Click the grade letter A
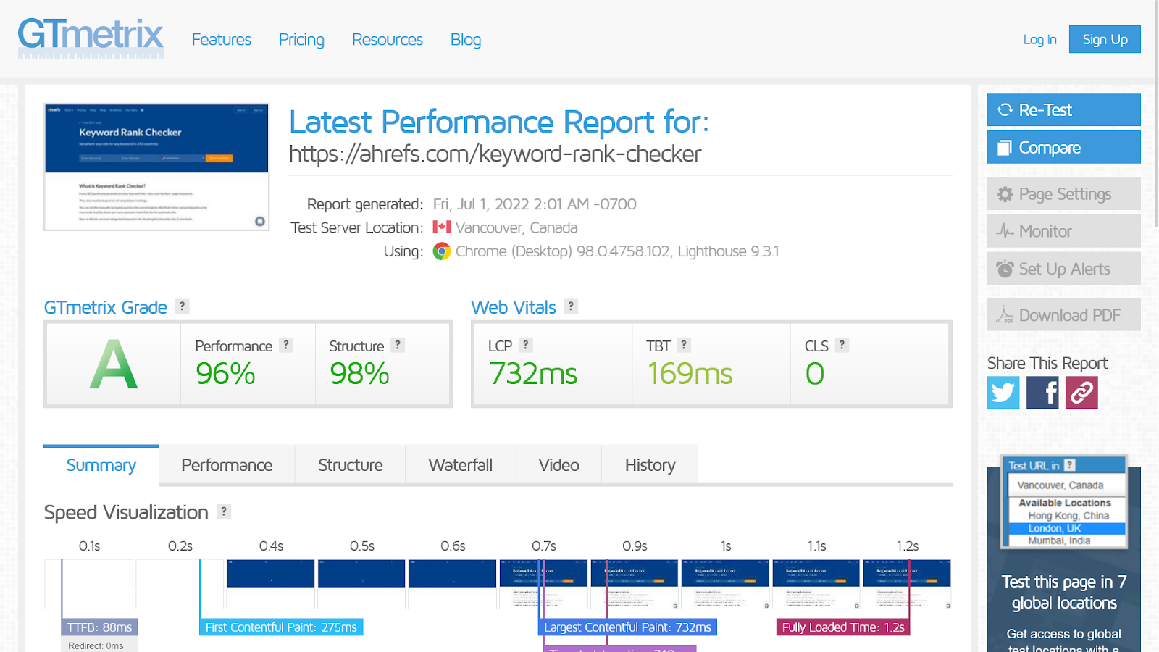This screenshot has height=652, width=1159. [x=114, y=364]
